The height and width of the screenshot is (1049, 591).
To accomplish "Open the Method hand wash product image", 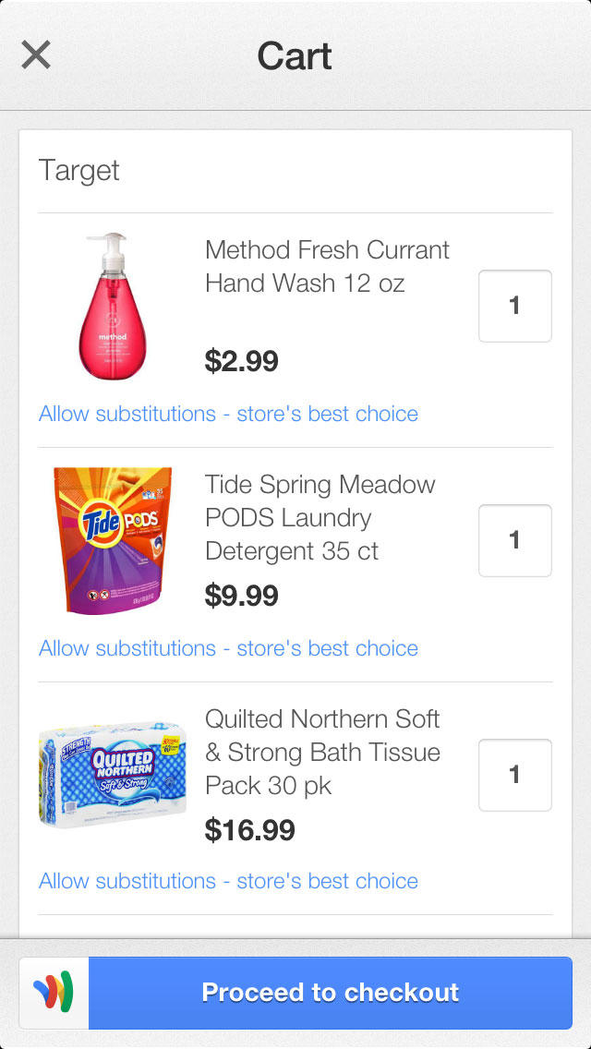I will (113, 306).
